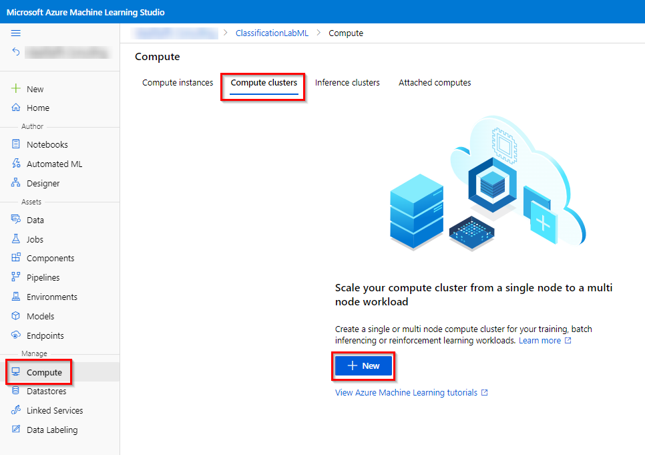Click the Models cube icon
This screenshot has width=645, height=455.
(x=16, y=316)
